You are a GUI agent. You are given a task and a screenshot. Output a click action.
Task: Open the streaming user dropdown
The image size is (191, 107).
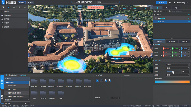[187, 2]
